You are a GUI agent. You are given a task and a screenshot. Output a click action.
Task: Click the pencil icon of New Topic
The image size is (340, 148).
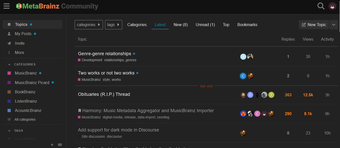[x=304, y=25]
